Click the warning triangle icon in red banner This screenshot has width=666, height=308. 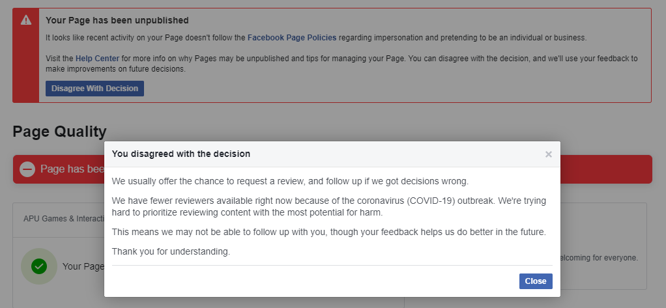[x=26, y=20]
